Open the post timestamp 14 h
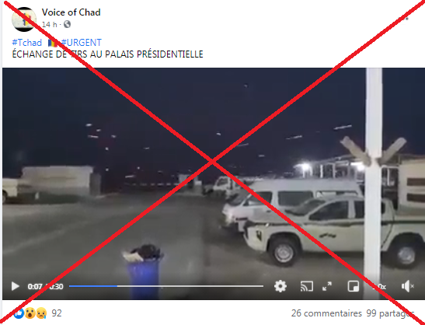Screen dimensions: 425x325 click(49, 24)
